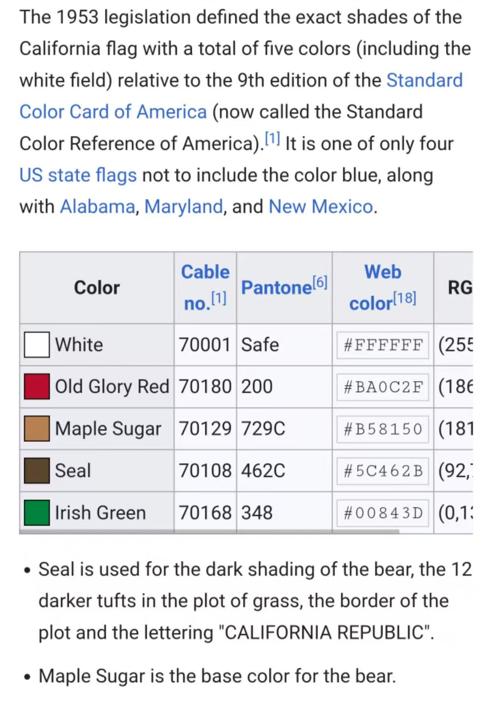492x706 pixels.
Task: Click the table's horizontal scrollbar
Action: tap(209, 532)
